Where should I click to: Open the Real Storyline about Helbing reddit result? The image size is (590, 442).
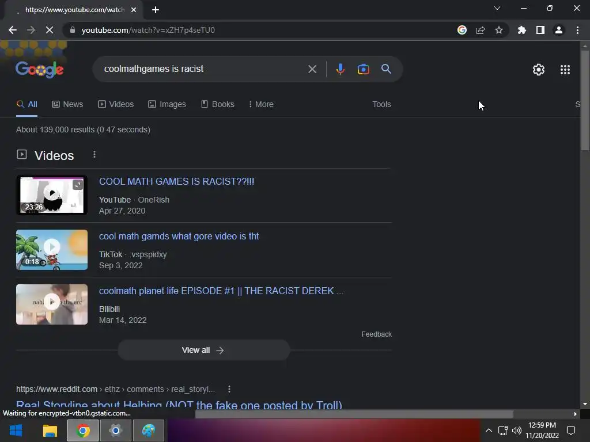179,405
